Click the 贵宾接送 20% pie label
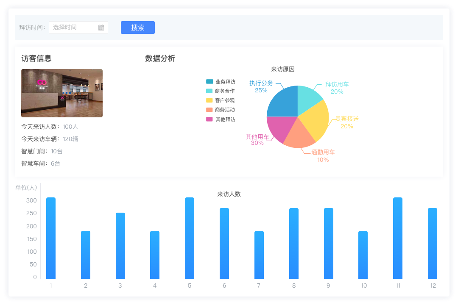458x305 pixels. pos(347,122)
